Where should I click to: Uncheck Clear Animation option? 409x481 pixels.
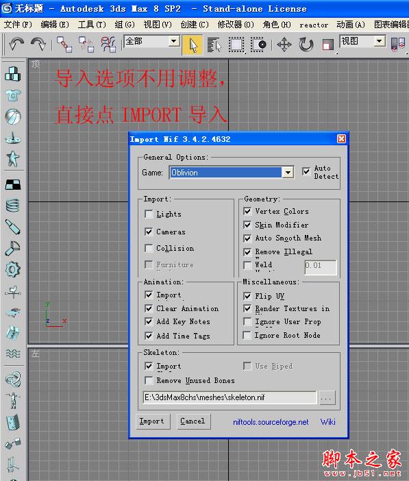coord(149,308)
